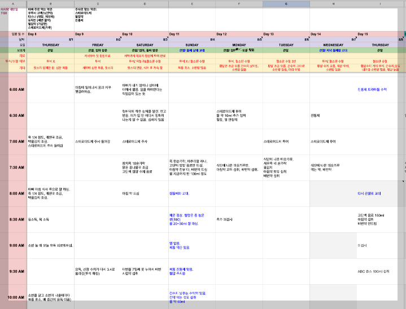Click the 진통제 cell at 6:30 AM Wednesday
The image size is (406, 309).
333,116
